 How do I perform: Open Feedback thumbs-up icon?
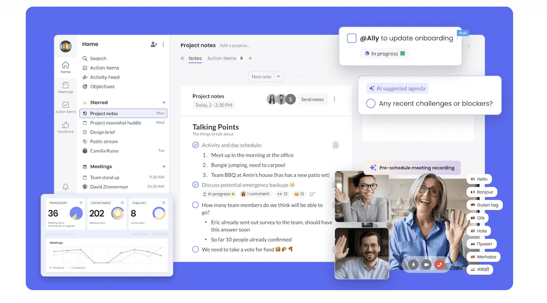[x=66, y=127]
